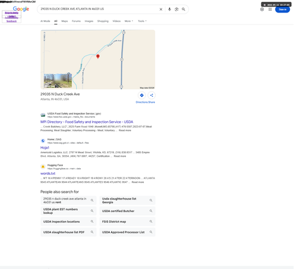
Task: Click 'Read more' on the Hoja1 result
Action: [120, 156]
